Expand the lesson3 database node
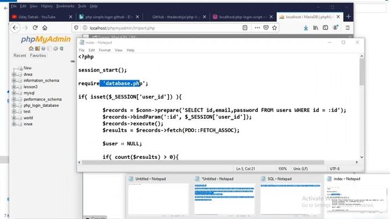This screenshot has width=390, height=219. [14, 86]
